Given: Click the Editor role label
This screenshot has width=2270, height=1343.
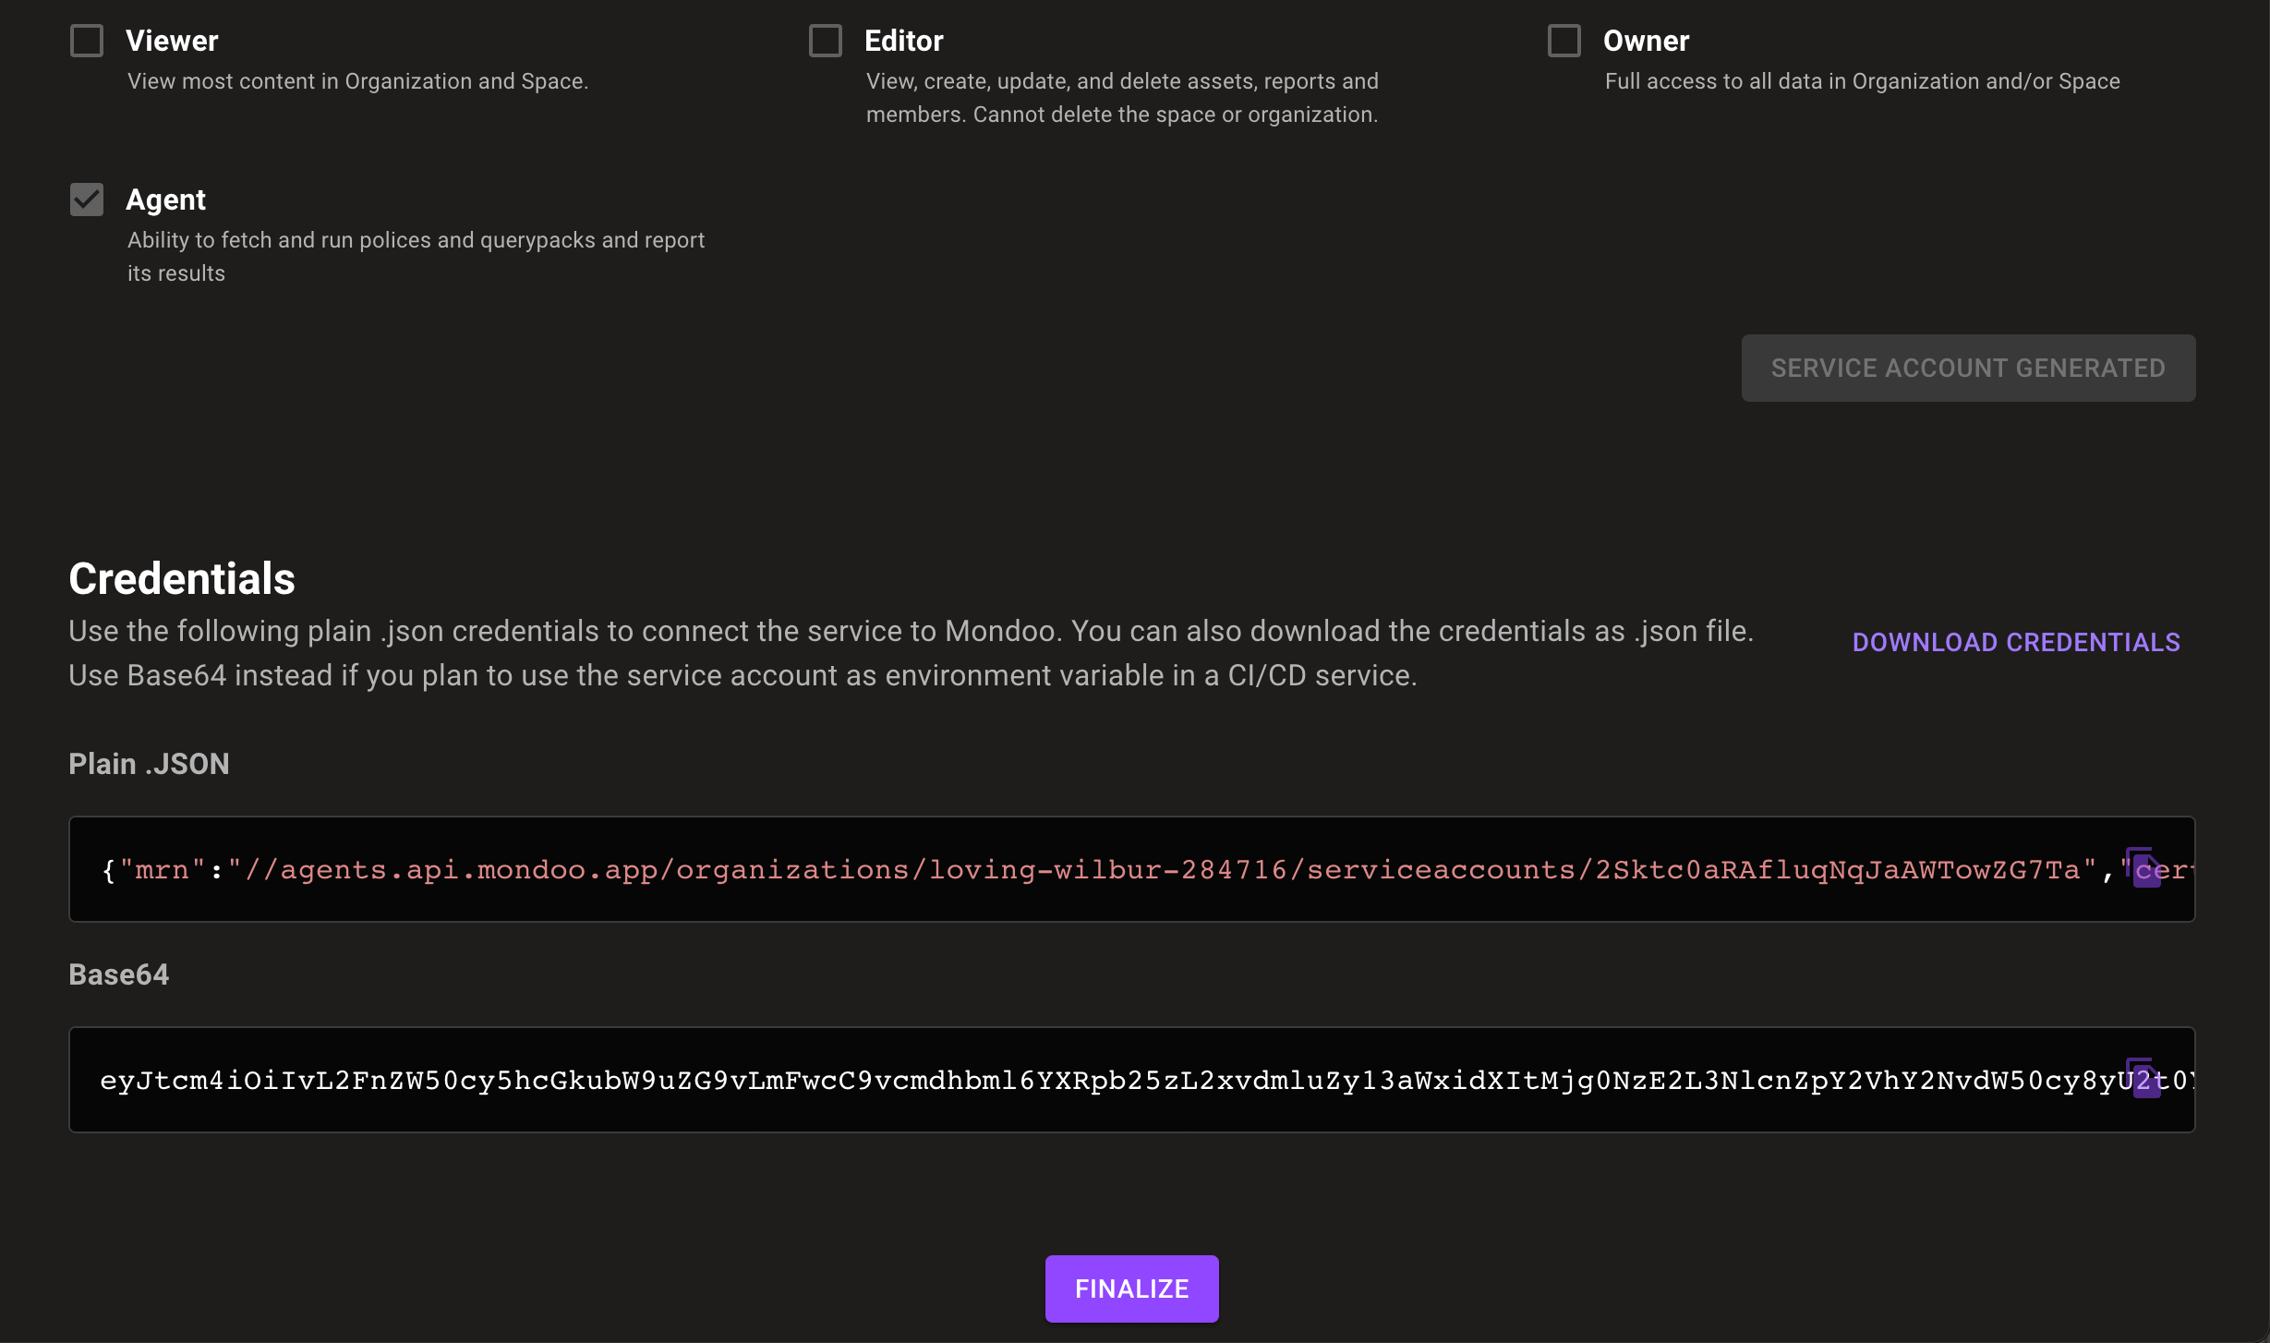Looking at the screenshot, I should [x=904, y=41].
